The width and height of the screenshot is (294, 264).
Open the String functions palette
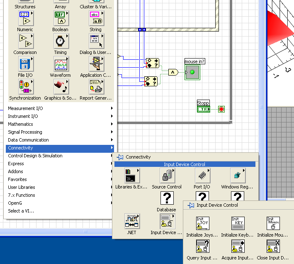click(x=96, y=18)
